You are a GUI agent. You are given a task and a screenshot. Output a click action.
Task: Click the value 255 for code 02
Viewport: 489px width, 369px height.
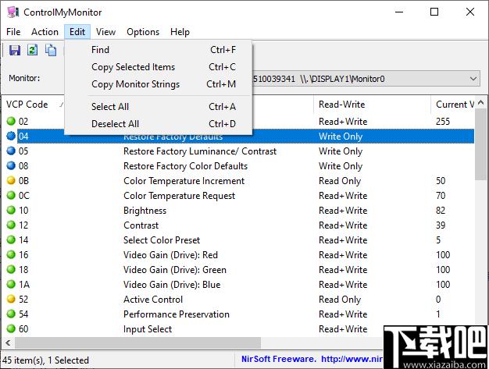443,121
